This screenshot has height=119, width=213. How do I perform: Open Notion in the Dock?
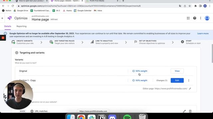[102, 117]
